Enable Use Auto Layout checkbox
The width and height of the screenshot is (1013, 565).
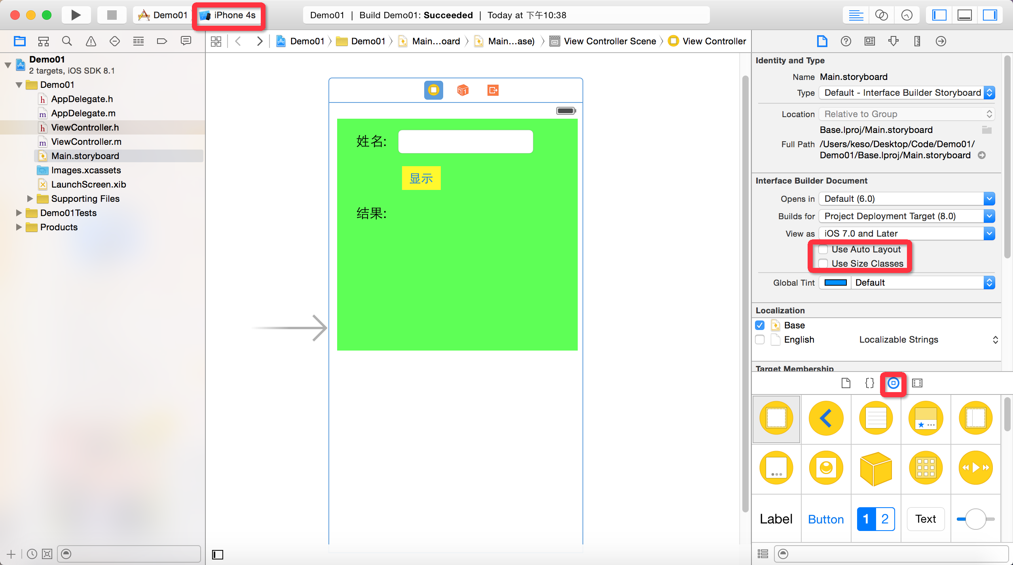point(823,249)
